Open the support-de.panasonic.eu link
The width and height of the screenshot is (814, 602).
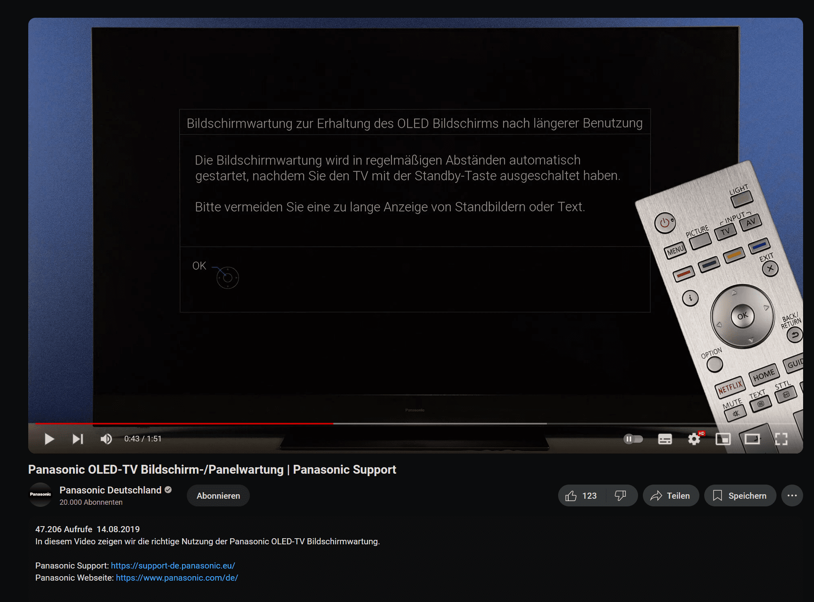point(173,566)
